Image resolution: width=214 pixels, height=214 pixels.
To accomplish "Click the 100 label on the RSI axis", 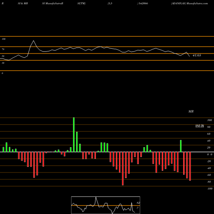I will click(3, 39).
